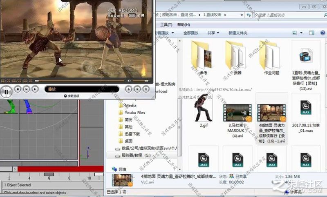The height and width of the screenshot is (197, 327).
Task: Minimize the Explorer window
Action: 304,7
